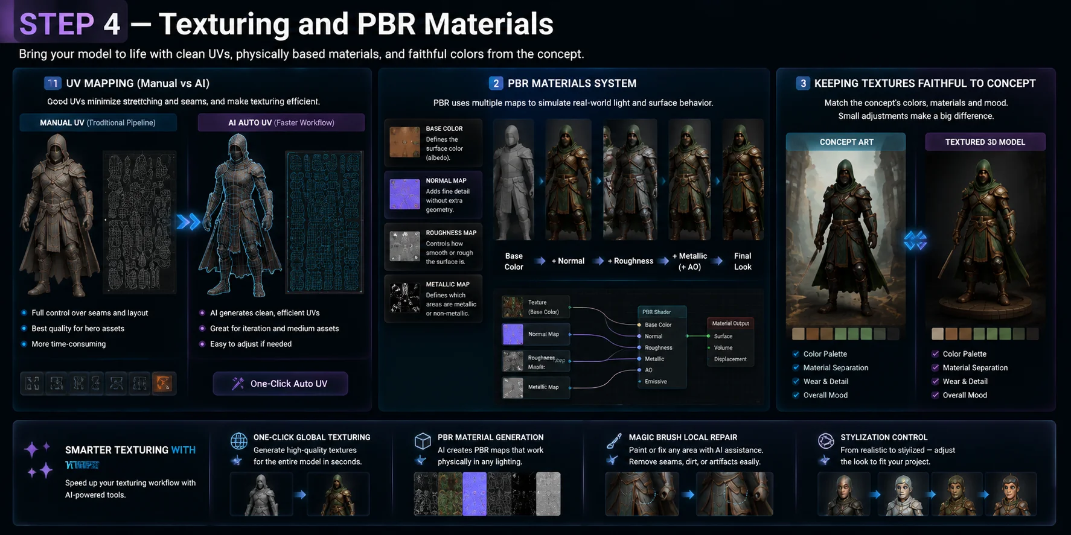Click 'AI generates clean, efficient UVs' text
1071x535 pixels.
[x=264, y=313]
